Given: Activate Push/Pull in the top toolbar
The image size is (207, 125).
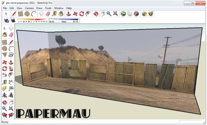Looking at the screenshot, I should click(68, 14).
